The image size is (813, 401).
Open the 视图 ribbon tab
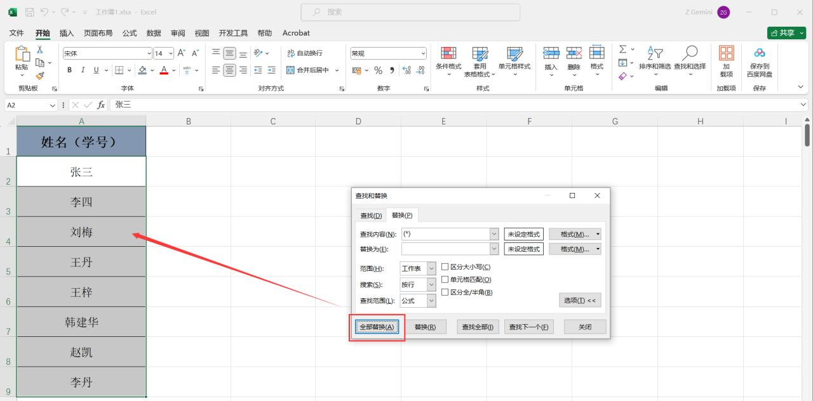(202, 33)
